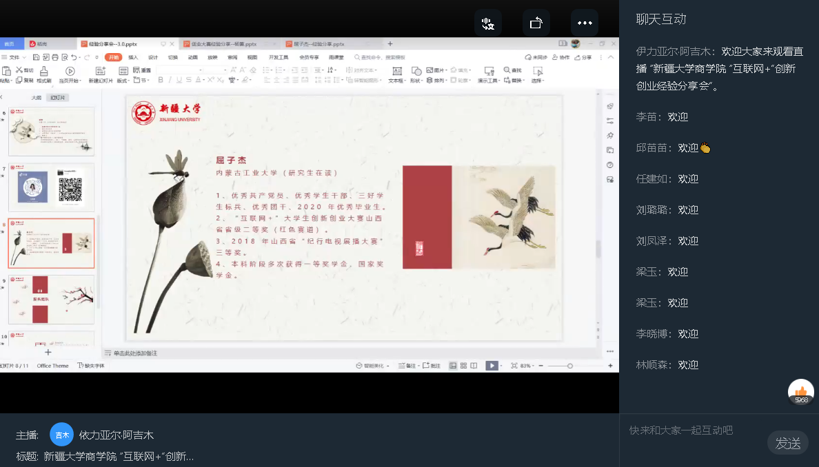819x467 pixels.
Task: Click the Redo arrow
Action: tap(87, 57)
